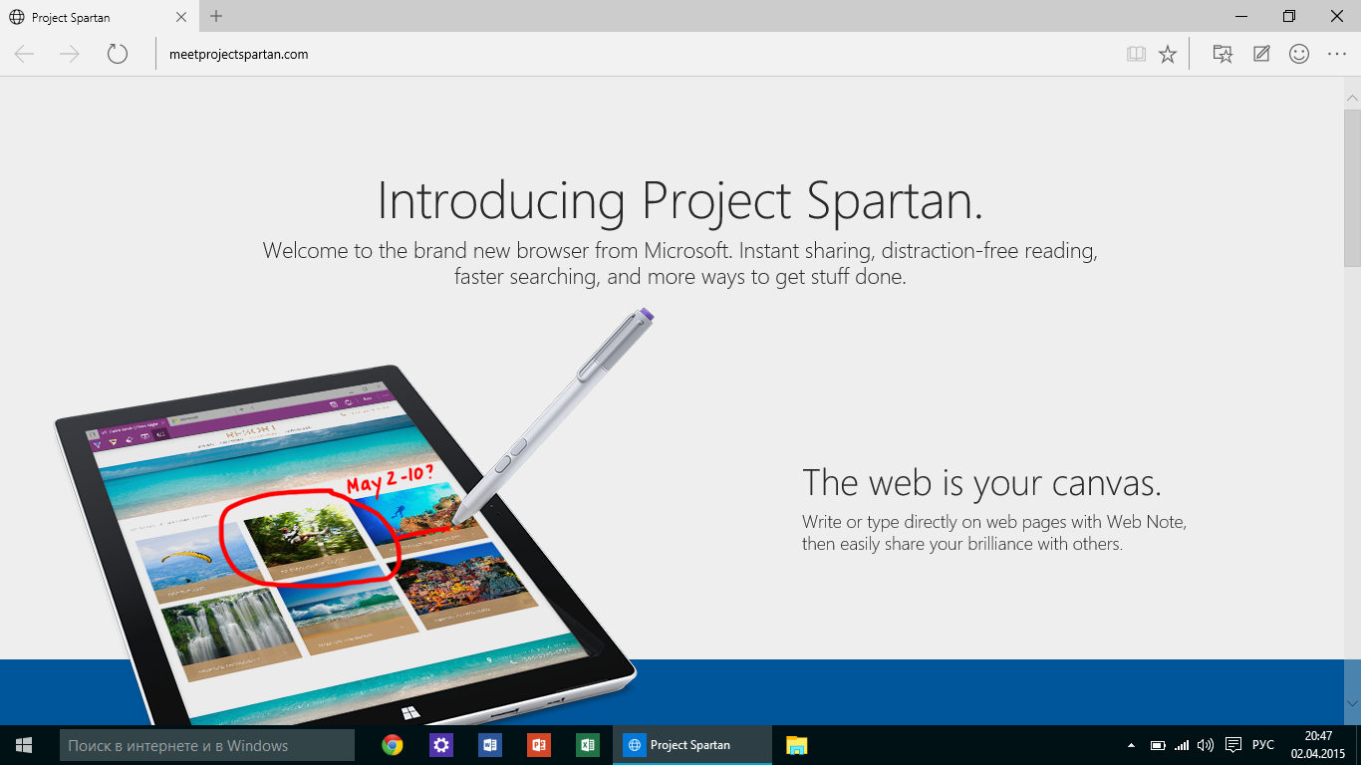Go back to the previous page
The image size is (1361, 765).
click(x=25, y=54)
